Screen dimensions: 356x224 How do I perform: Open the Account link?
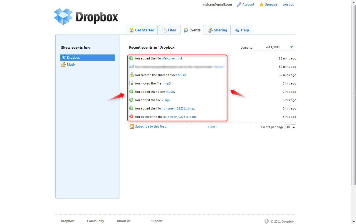tap(248, 4)
